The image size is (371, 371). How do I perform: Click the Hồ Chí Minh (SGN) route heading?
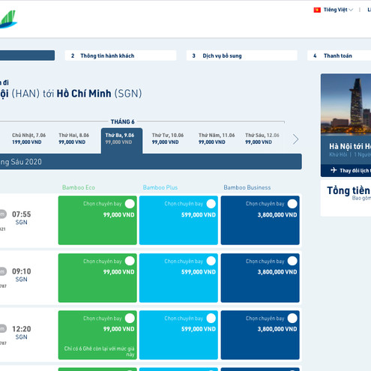(x=99, y=94)
